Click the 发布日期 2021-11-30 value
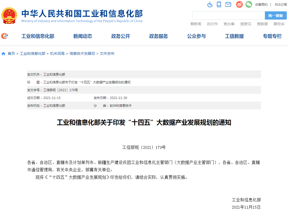288x212 pixels. tap(118, 98)
